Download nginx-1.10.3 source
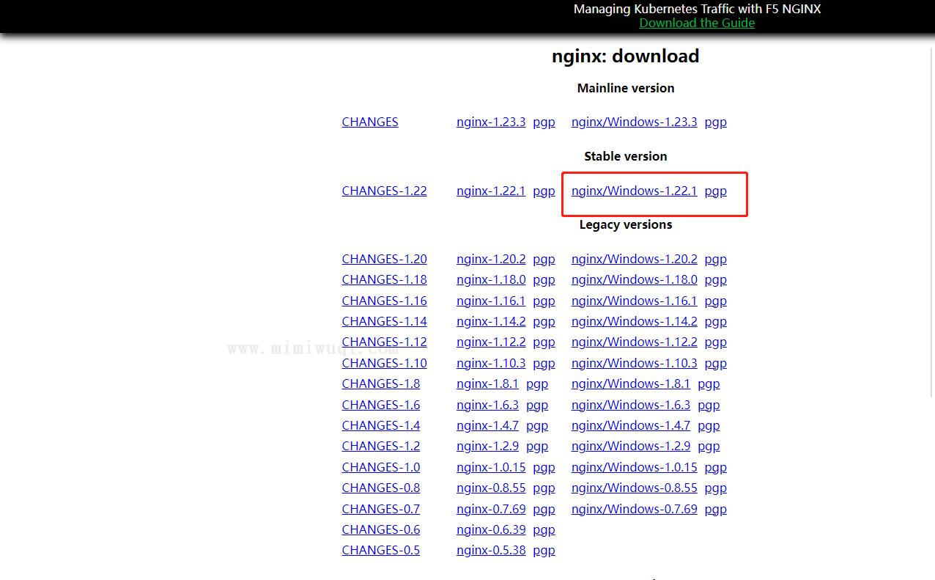 tap(491, 363)
